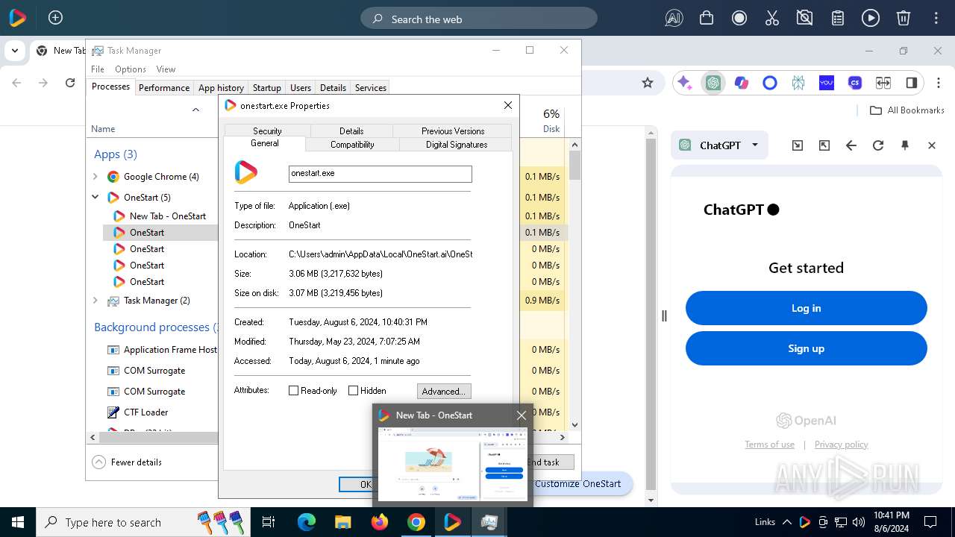This screenshot has width=955, height=537.
Task: Open the three-dot menu in OneStart bar
Action: (x=936, y=19)
